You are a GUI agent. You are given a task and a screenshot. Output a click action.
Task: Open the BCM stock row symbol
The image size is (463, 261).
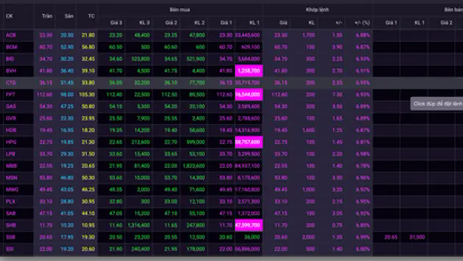[x=11, y=47]
